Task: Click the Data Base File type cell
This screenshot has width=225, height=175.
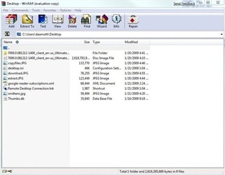Action: point(102,98)
